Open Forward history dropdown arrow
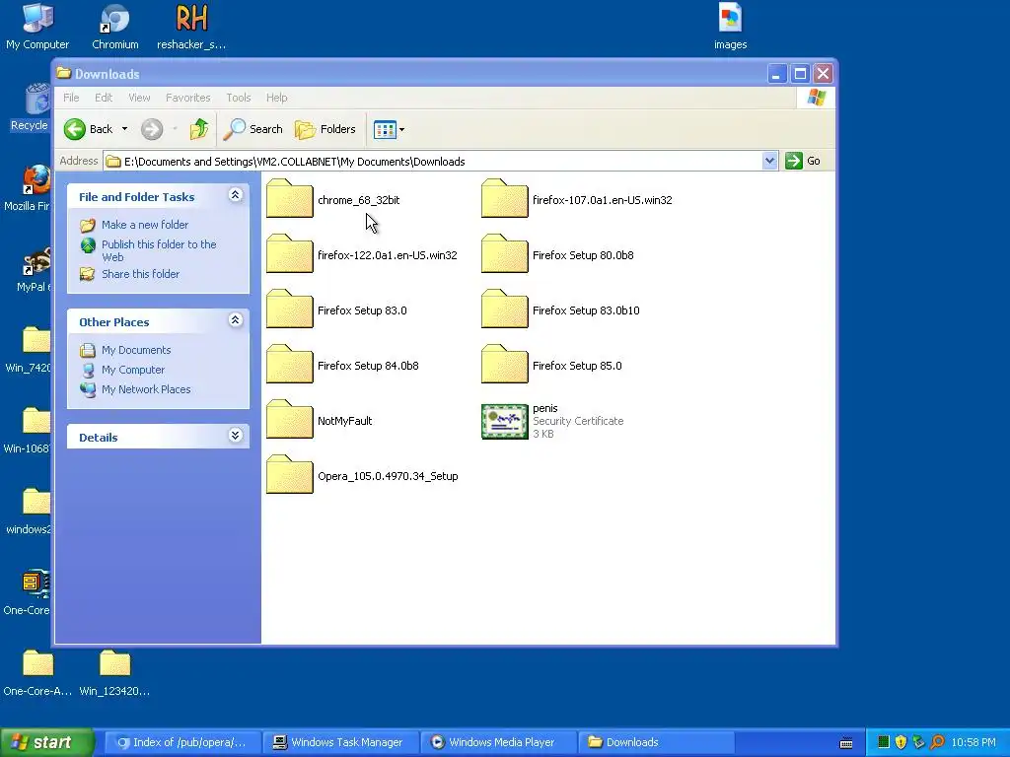The height and width of the screenshot is (757, 1010). (175, 129)
